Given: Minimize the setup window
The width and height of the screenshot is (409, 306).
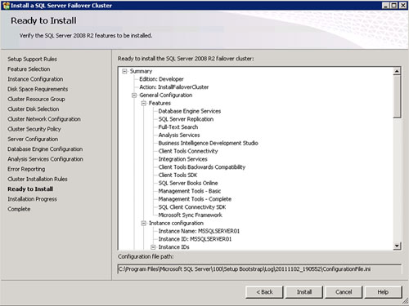Looking at the screenshot, I should click(385, 6).
